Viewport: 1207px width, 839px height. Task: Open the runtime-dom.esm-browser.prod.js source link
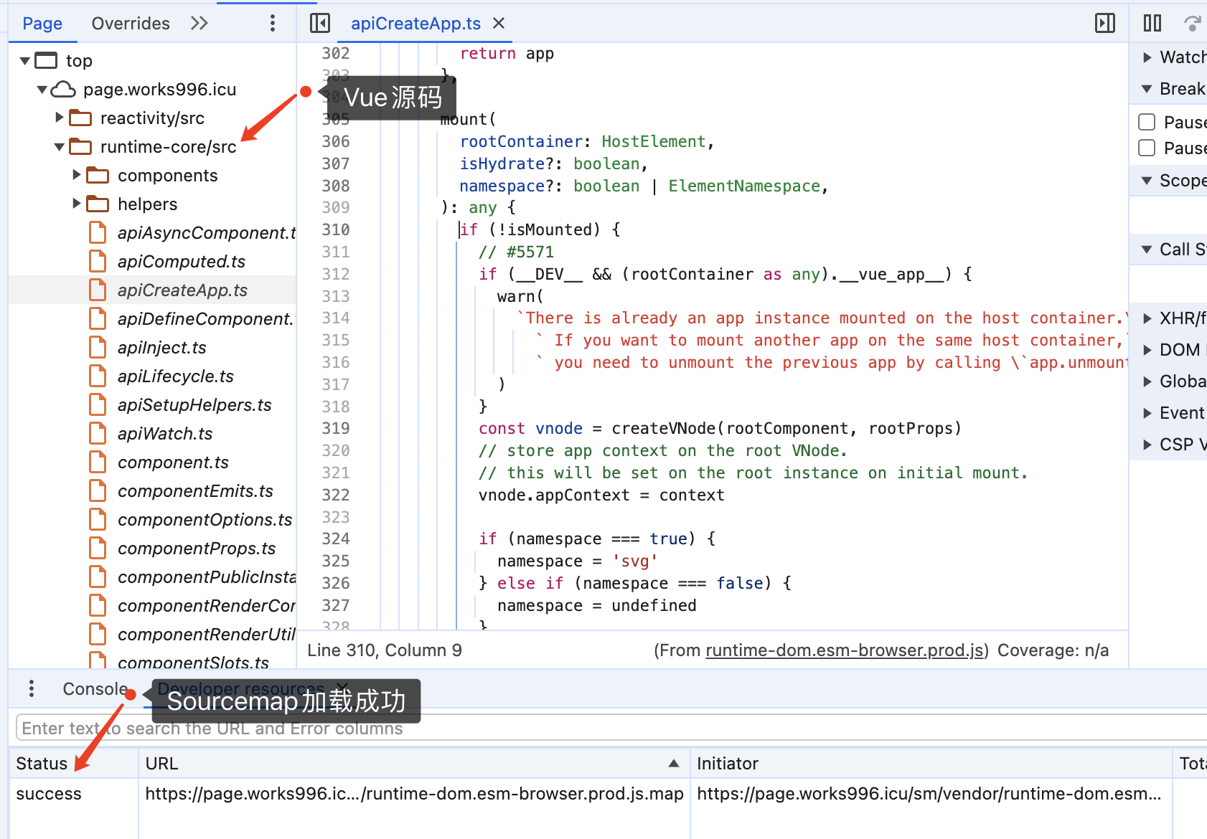click(844, 650)
